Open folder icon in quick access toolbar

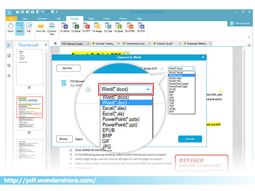(18, 12)
